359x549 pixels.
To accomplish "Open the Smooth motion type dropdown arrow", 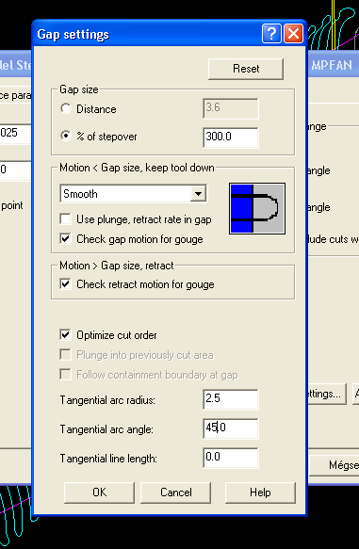I will click(x=198, y=194).
